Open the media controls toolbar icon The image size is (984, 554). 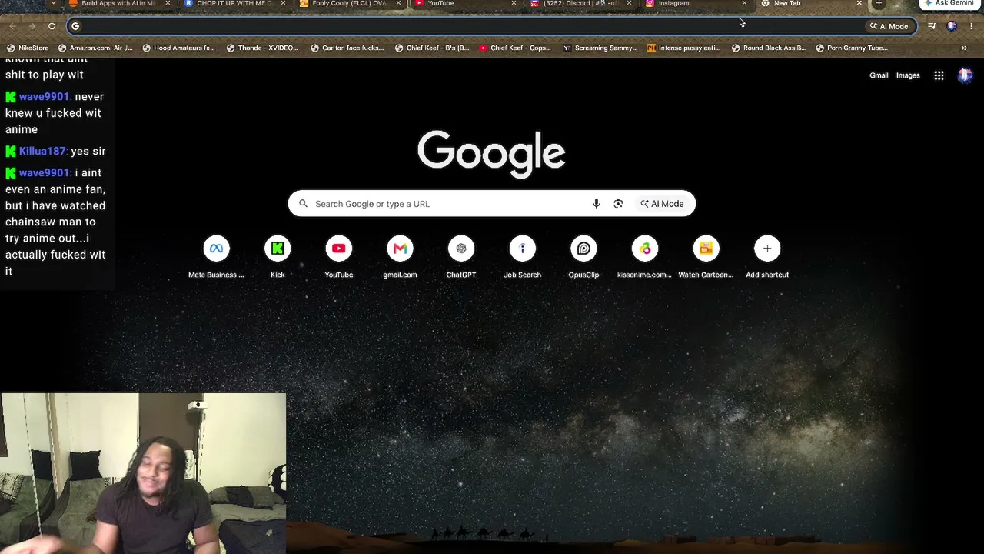tap(932, 26)
